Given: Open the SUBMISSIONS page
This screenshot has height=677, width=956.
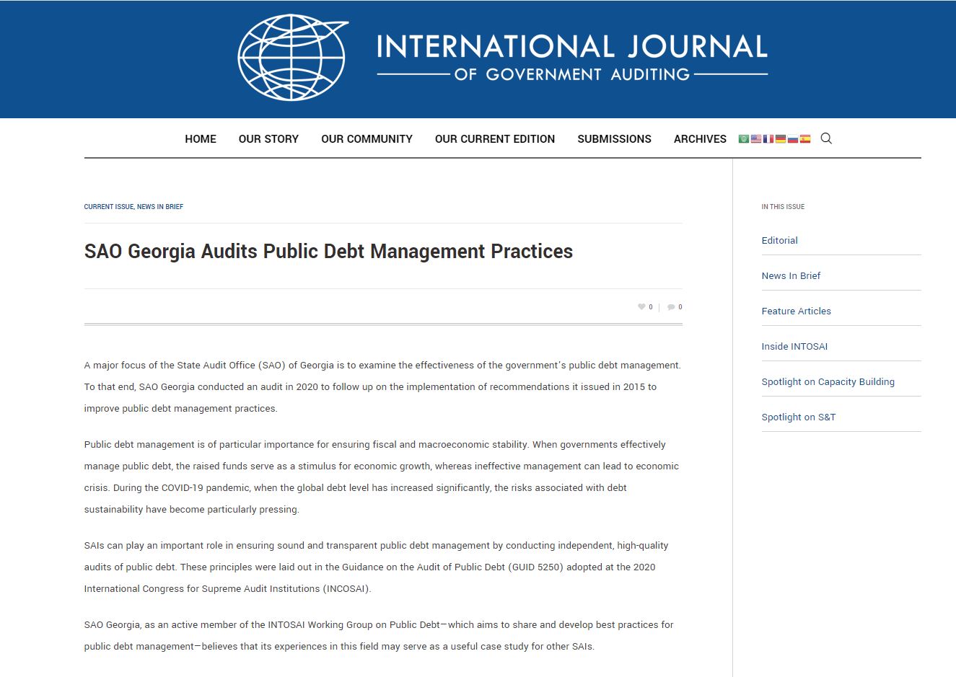Looking at the screenshot, I should coord(614,139).
